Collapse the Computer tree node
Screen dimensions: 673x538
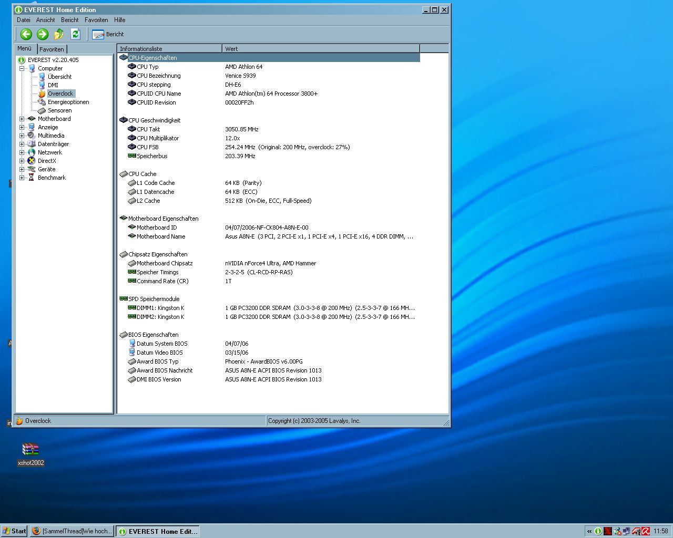pyautogui.click(x=22, y=68)
